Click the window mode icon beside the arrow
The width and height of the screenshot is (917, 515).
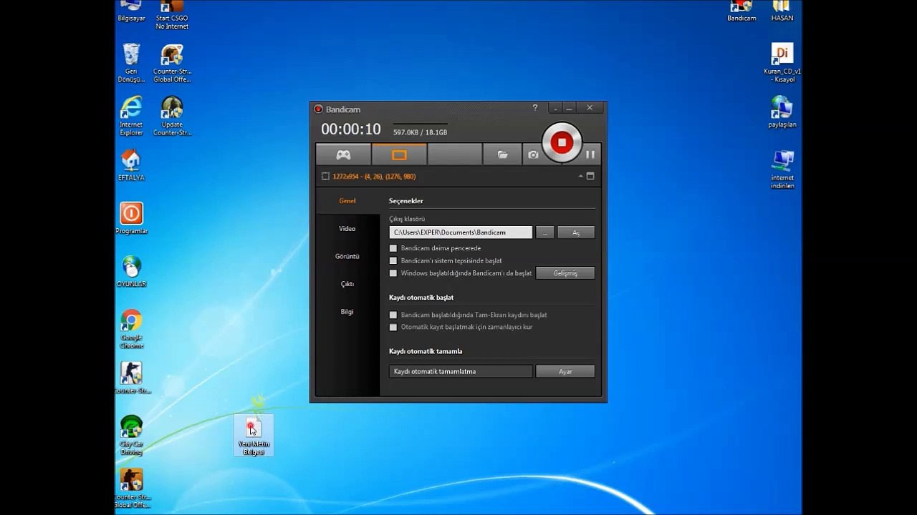click(590, 176)
